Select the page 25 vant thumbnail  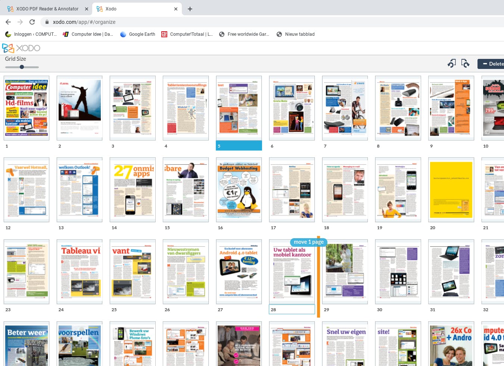tap(133, 272)
